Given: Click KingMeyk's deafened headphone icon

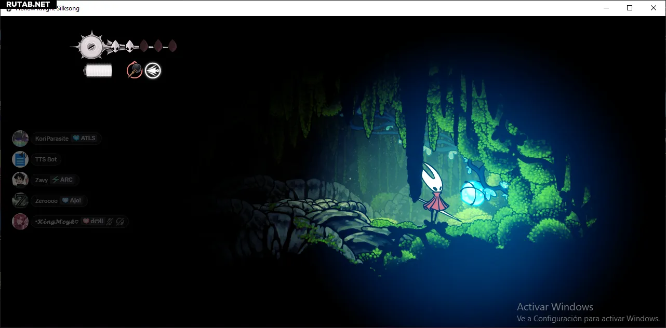Looking at the screenshot, I should click(x=120, y=222).
